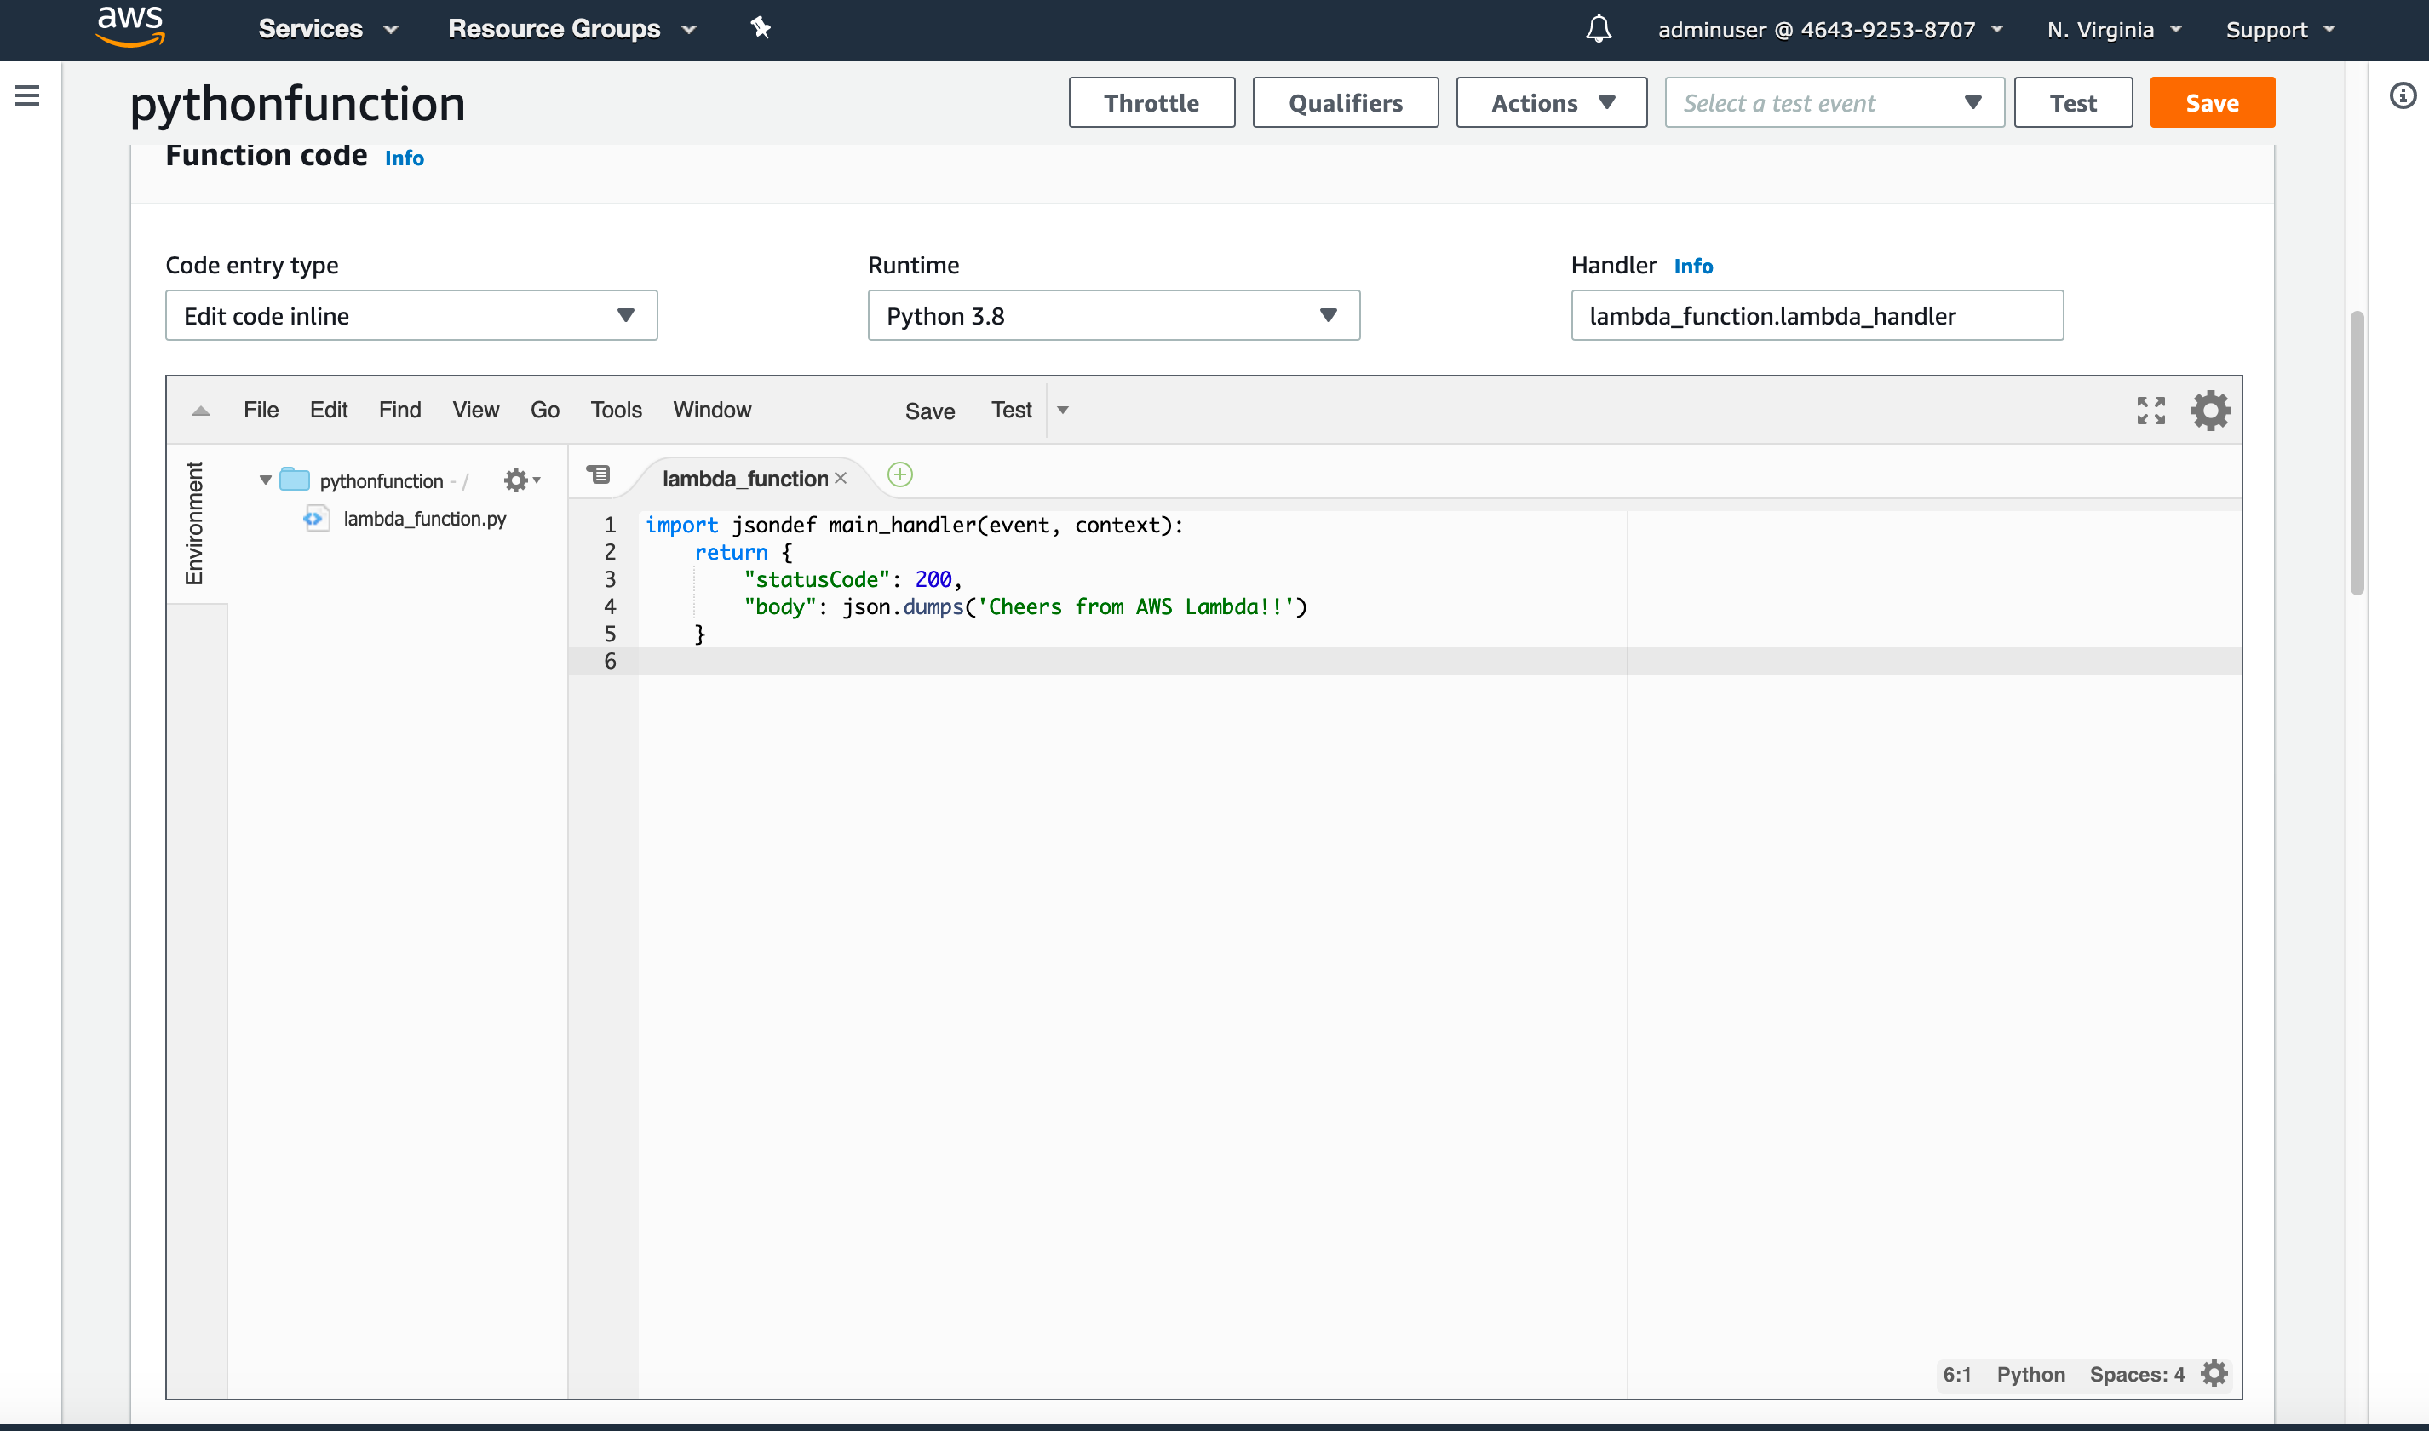Open the Actions dropdown menu
Screen dimensions: 2429x1431
coord(1550,102)
